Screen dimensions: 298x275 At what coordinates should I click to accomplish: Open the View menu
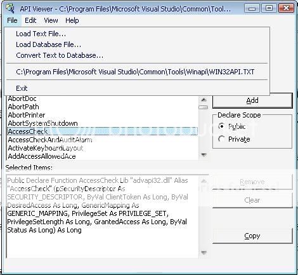tap(51, 20)
